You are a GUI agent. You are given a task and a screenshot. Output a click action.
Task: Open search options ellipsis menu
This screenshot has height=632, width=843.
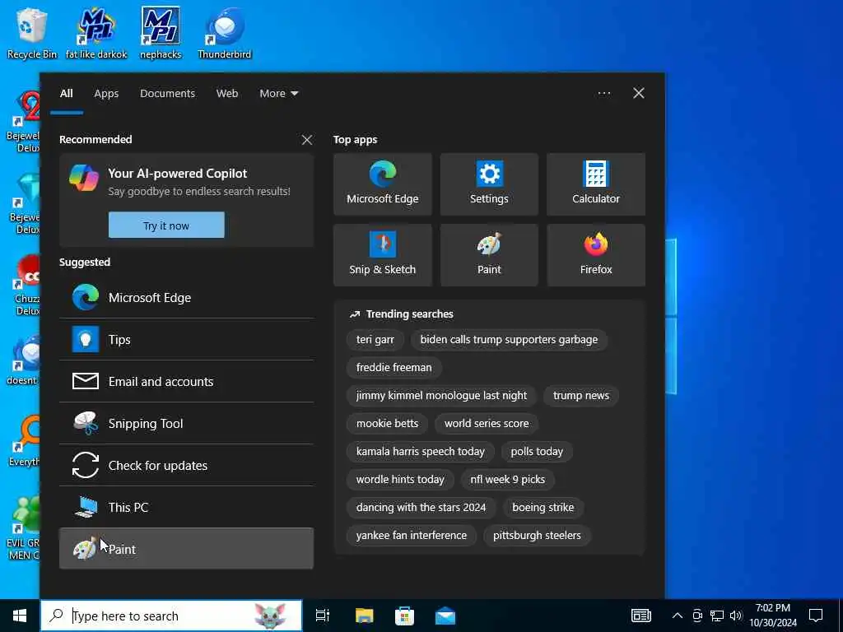603,94
